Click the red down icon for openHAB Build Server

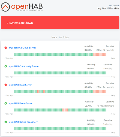[6, 85]
